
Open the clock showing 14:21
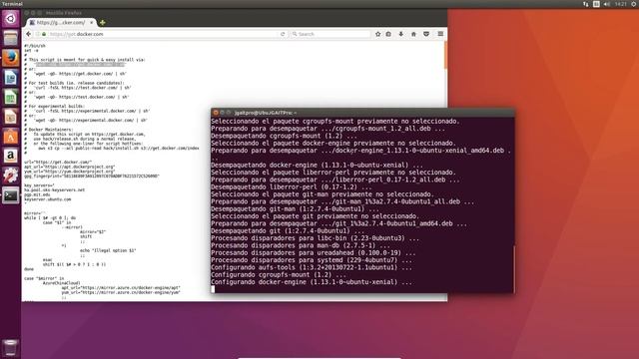pos(620,4)
